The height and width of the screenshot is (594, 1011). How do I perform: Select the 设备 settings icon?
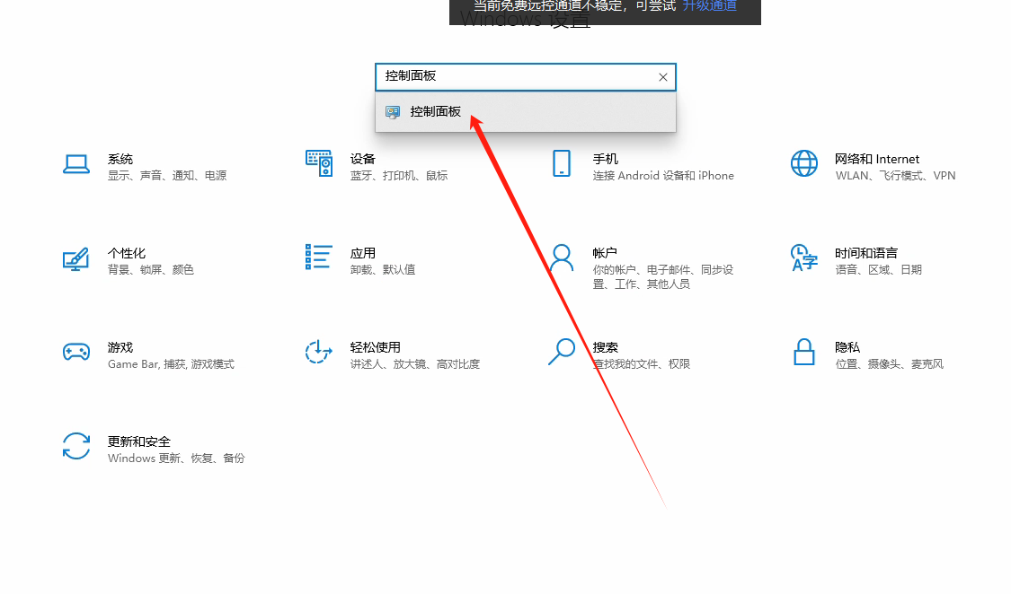pos(319,163)
